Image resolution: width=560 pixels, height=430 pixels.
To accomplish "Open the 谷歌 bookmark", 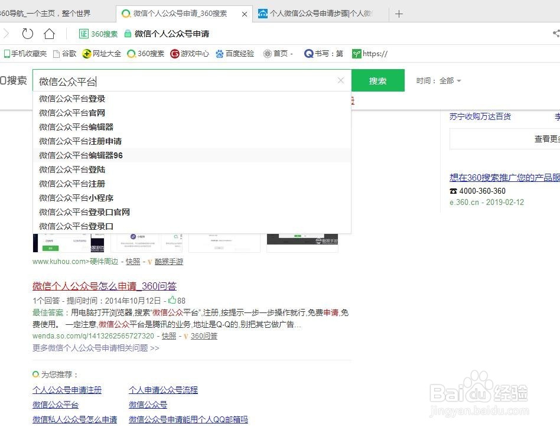I will coord(64,54).
